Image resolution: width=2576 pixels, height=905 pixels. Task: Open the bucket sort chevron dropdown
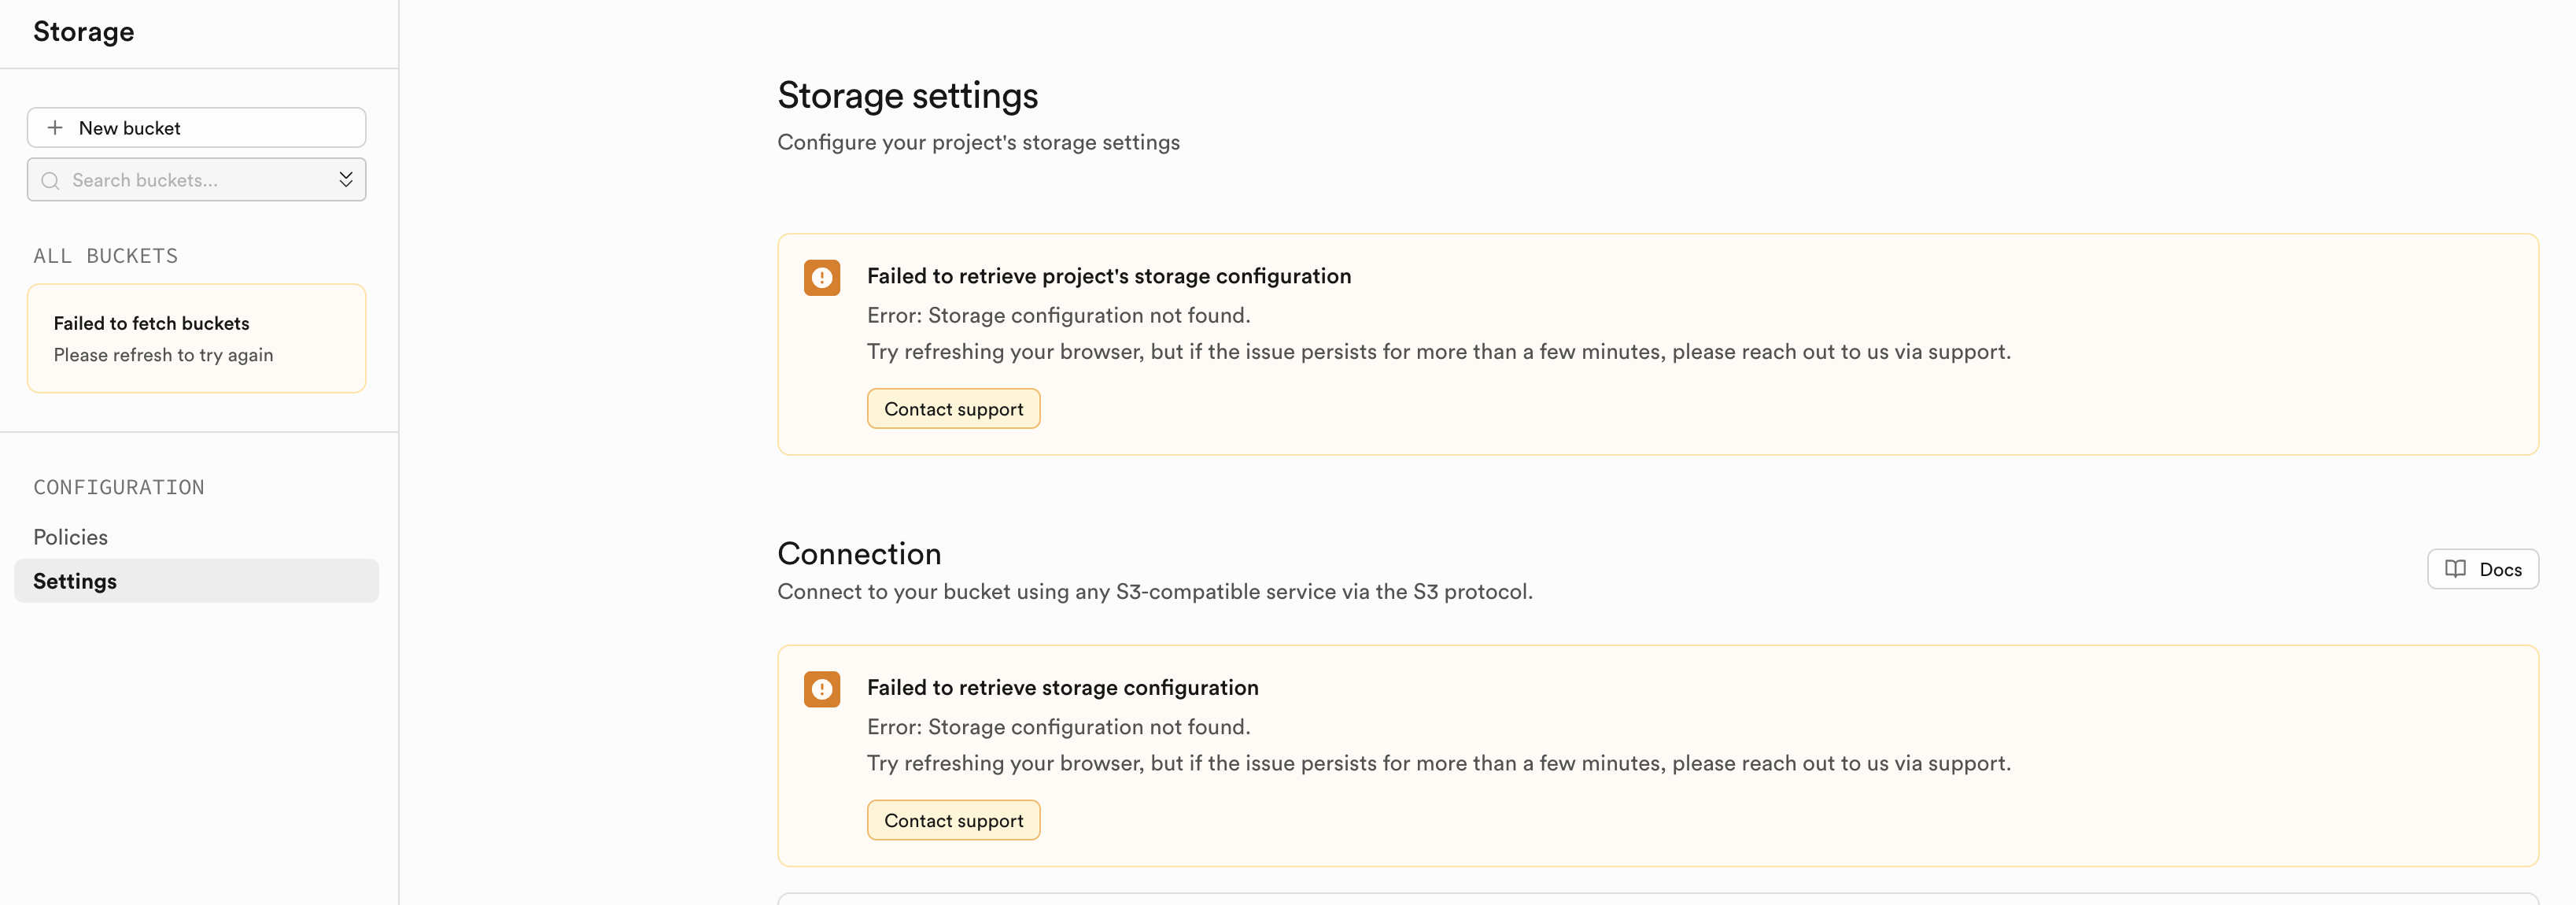(346, 180)
